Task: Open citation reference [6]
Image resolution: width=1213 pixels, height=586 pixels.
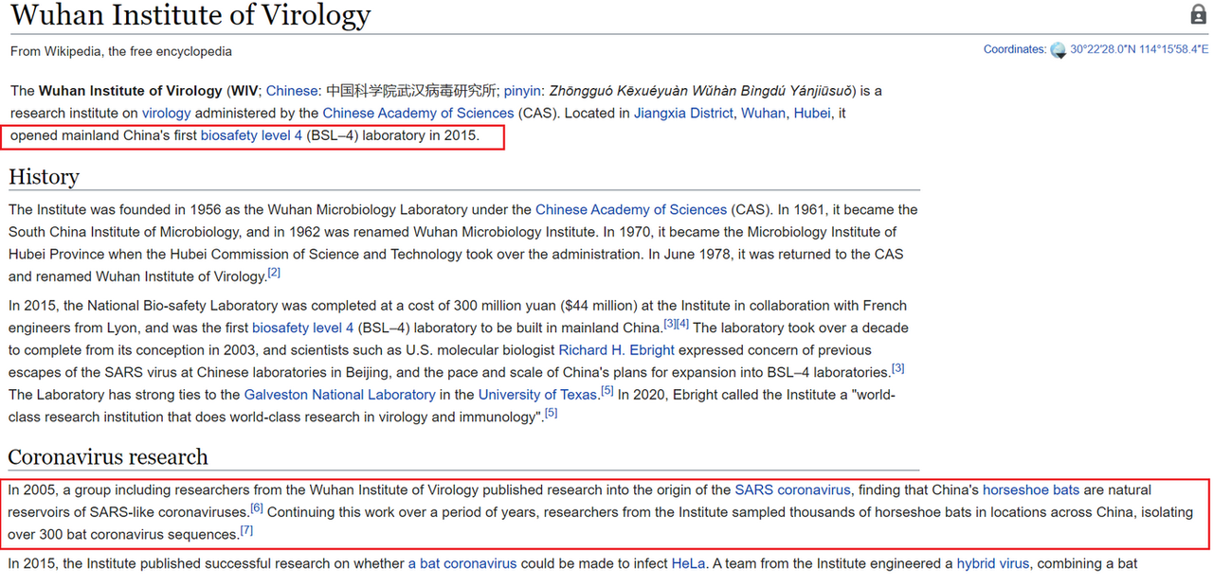Action: pos(257,508)
